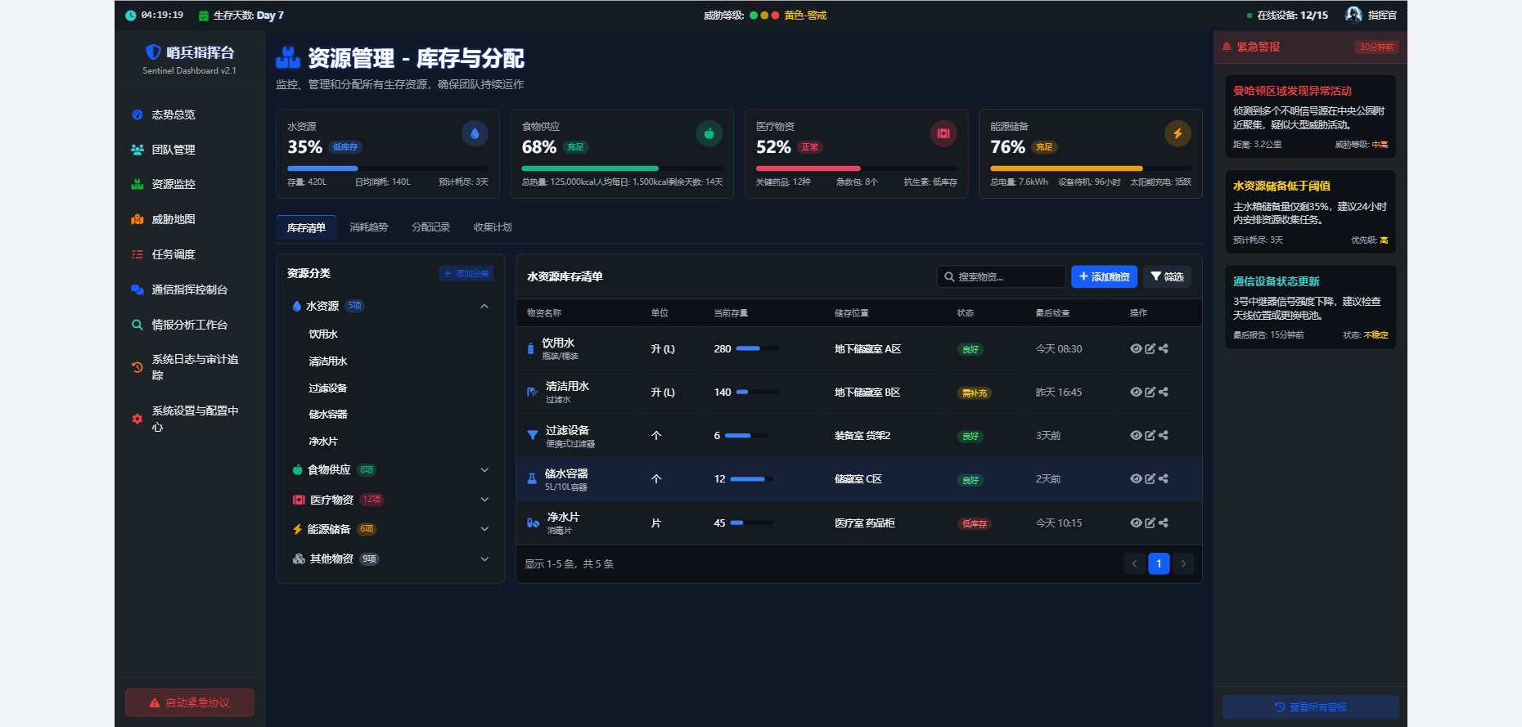
Task: Click the 情报分析工作台 magnifier icon
Action: pos(137,325)
